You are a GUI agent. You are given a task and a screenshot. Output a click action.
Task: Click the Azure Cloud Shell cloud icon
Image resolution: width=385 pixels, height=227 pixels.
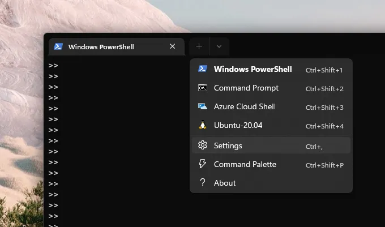coord(203,106)
